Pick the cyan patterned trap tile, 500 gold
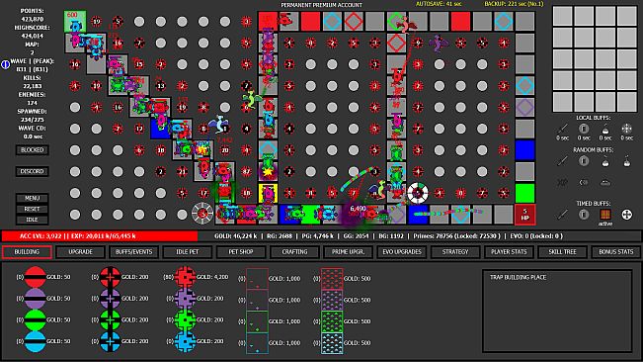 [x=332, y=342]
